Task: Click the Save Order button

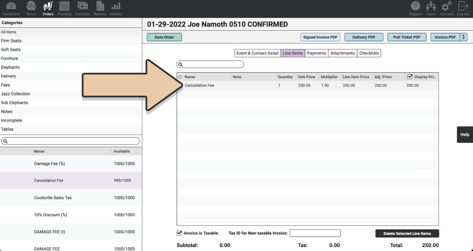Action: point(164,37)
